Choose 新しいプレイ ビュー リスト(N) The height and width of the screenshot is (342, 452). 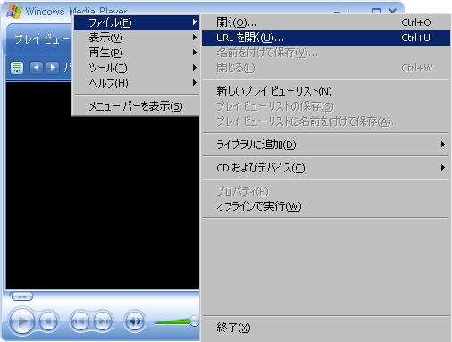pyautogui.click(x=326, y=91)
